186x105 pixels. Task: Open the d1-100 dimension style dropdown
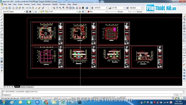tap(124, 8)
